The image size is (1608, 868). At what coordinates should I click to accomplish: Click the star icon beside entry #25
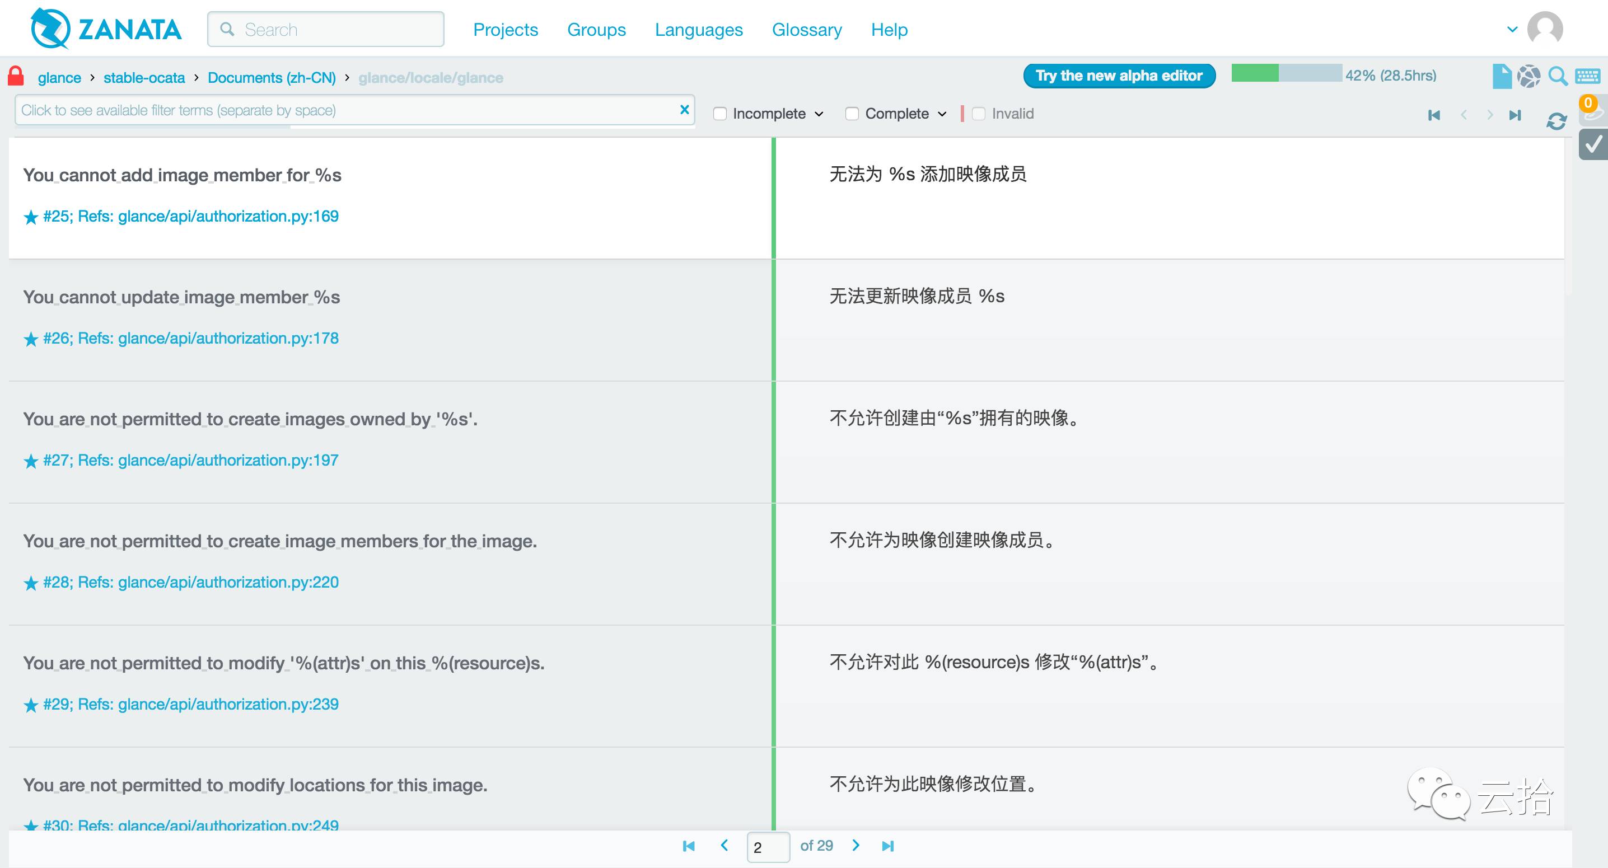(x=31, y=217)
